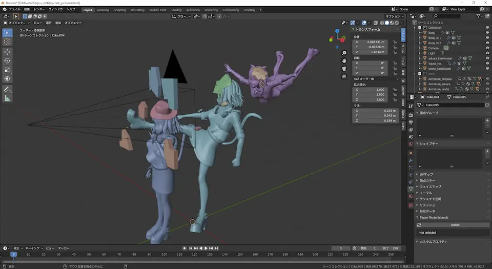Activate the 3D Cursor tool
492x269 pixels.
coord(7,42)
